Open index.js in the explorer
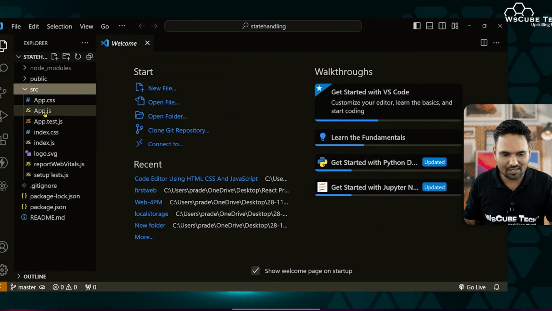 pyautogui.click(x=55, y=143)
